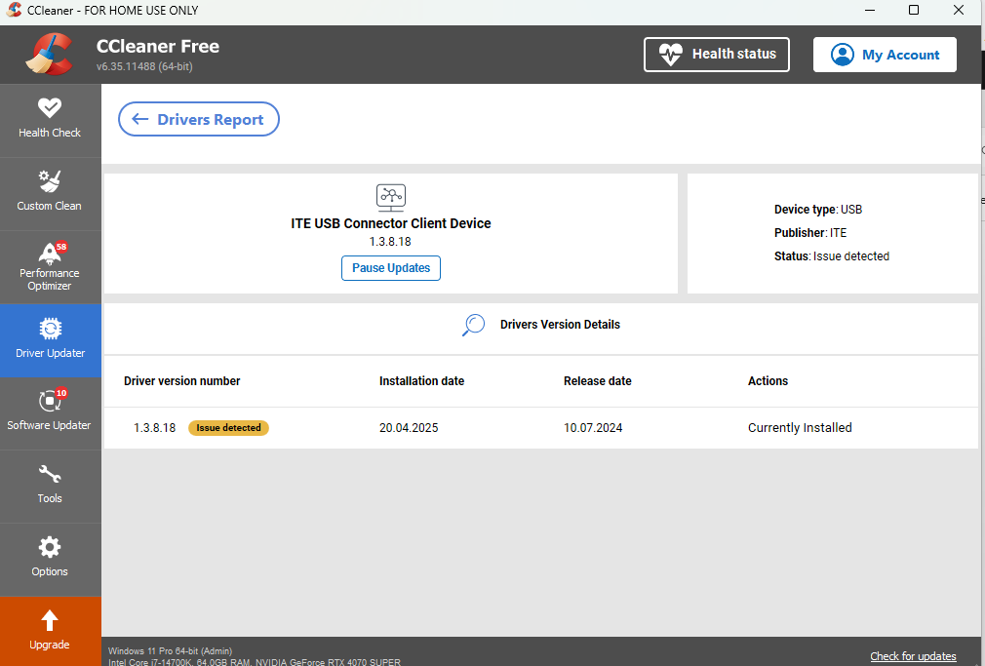This screenshot has width=985, height=666.
Task: Go back using Drivers Report button
Action: coord(199,119)
